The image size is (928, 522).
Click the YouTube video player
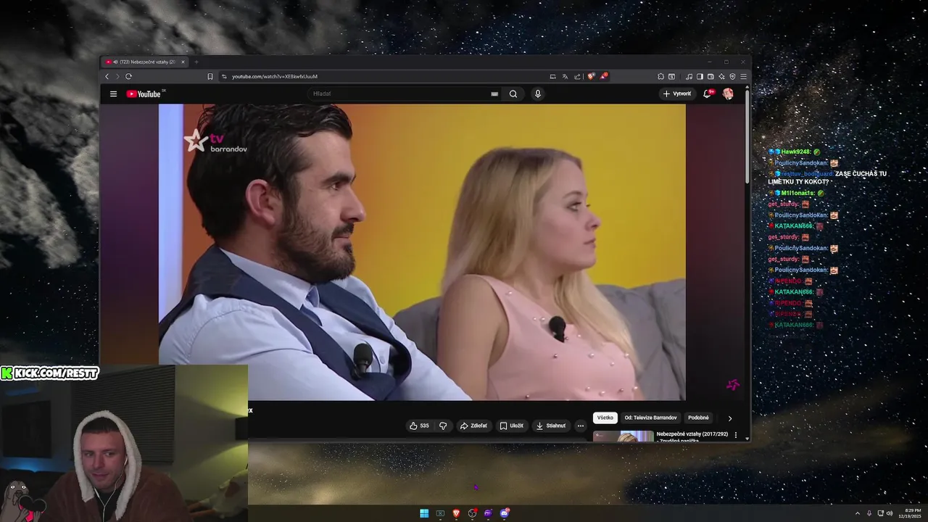(x=422, y=252)
